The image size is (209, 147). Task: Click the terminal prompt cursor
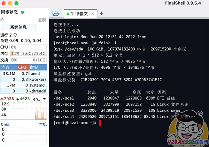pyautogui.click(x=100, y=123)
